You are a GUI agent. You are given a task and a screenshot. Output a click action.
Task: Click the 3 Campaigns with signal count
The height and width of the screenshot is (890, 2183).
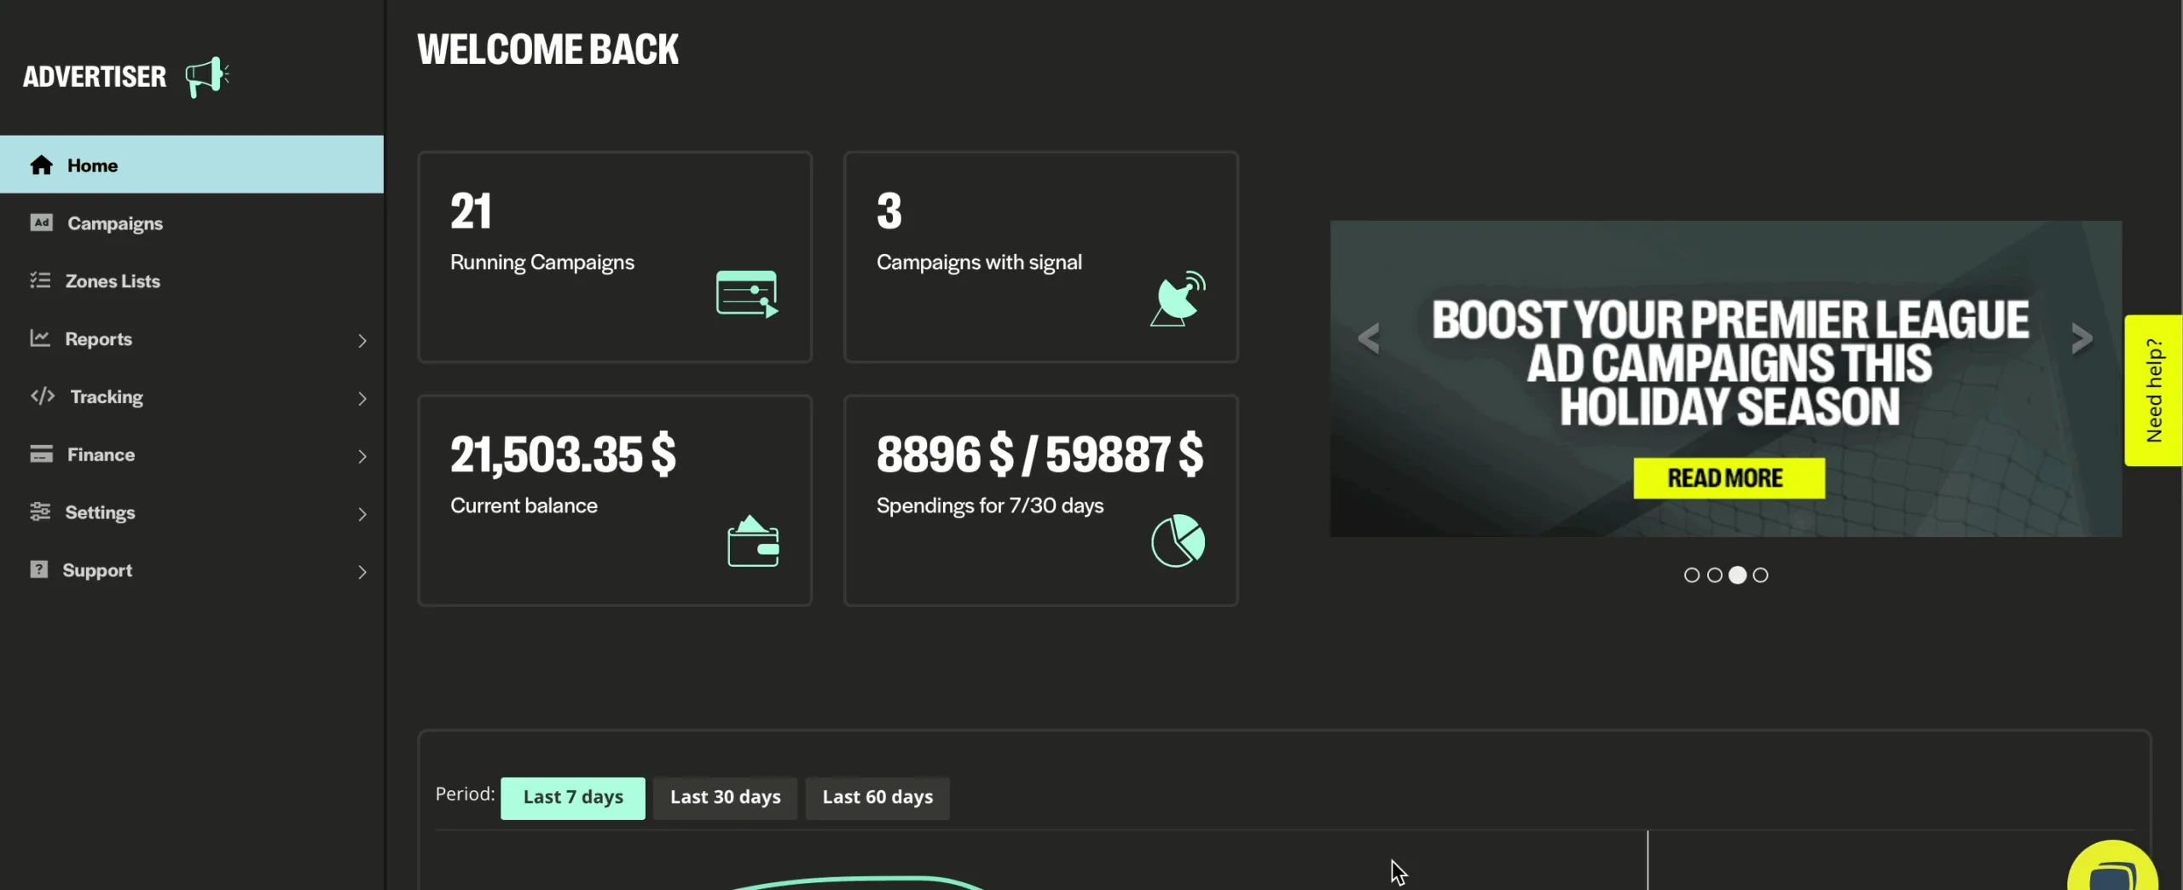[x=889, y=211]
